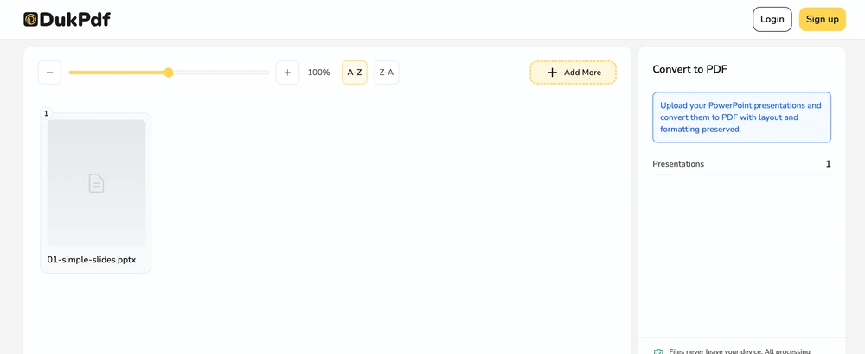This screenshot has height=354, width=865.
Task: Click the shield privacy icon at bottom
Action: 658,351
